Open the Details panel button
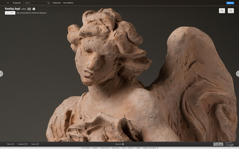The height and width of the screenshot is (149, 239). coord(10,13)
